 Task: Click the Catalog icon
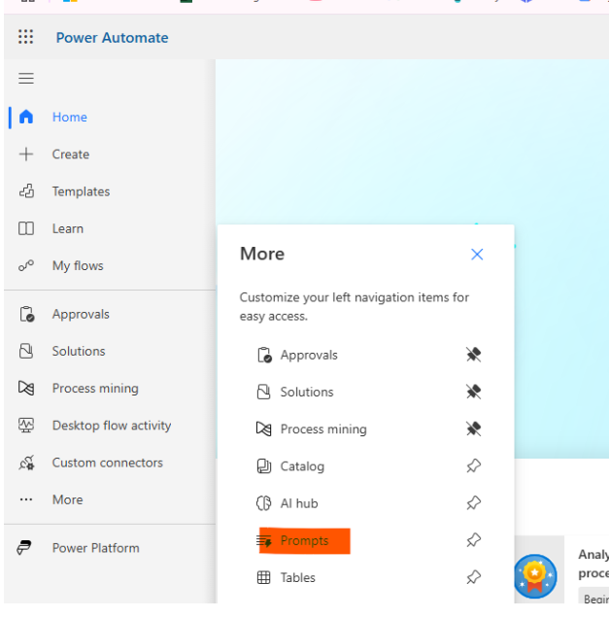coord(264,466)
